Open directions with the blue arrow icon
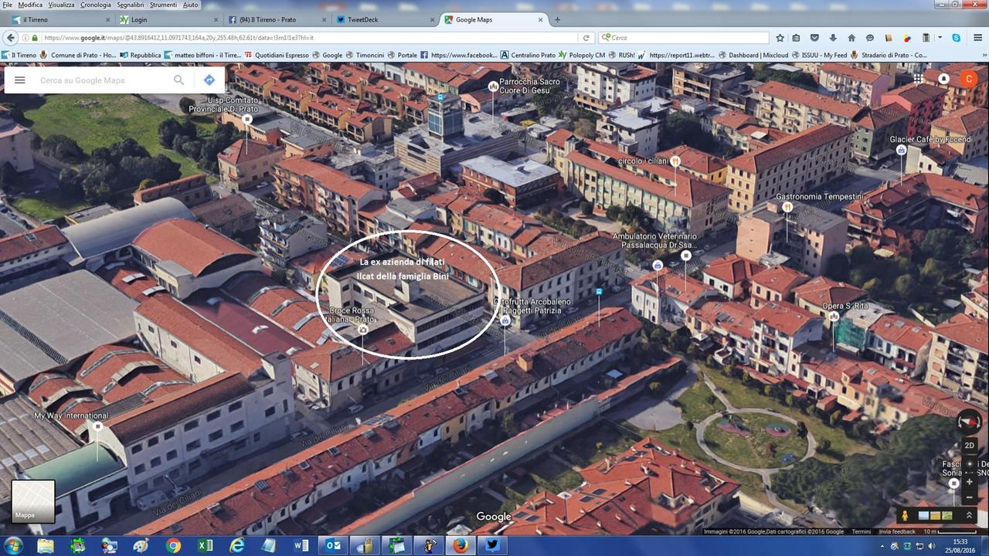 [x=209, y=80]
